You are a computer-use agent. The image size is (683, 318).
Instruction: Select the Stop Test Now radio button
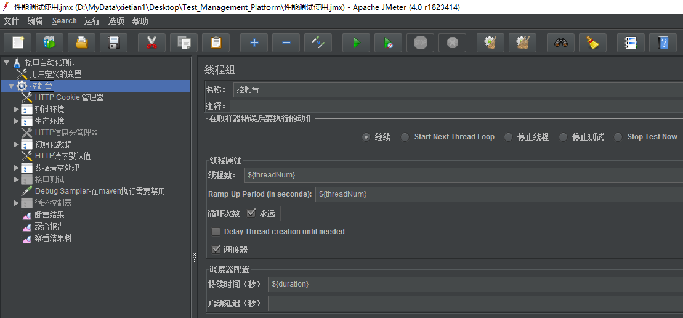618,137
